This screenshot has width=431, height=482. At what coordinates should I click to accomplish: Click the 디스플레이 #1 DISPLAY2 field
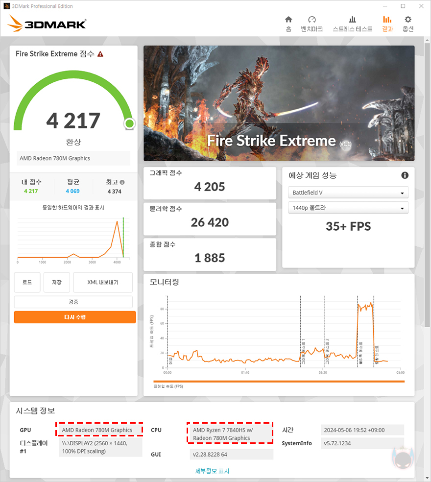point(100,447)
